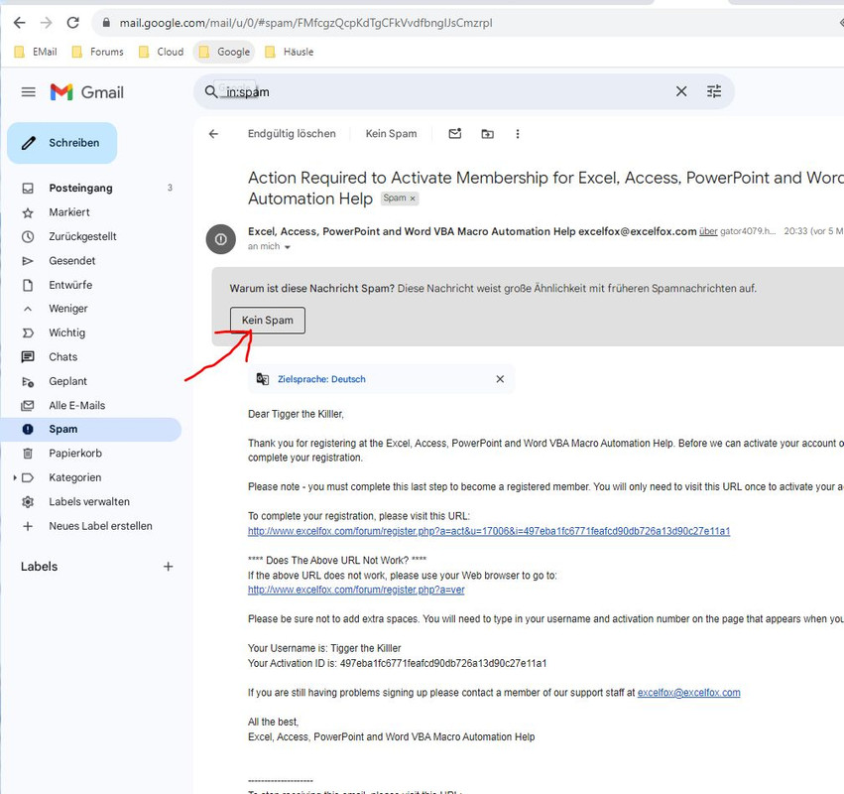Click the email subject heading
Image resolution: width=844 pixels, height=794 pixels.
(543, 188)
